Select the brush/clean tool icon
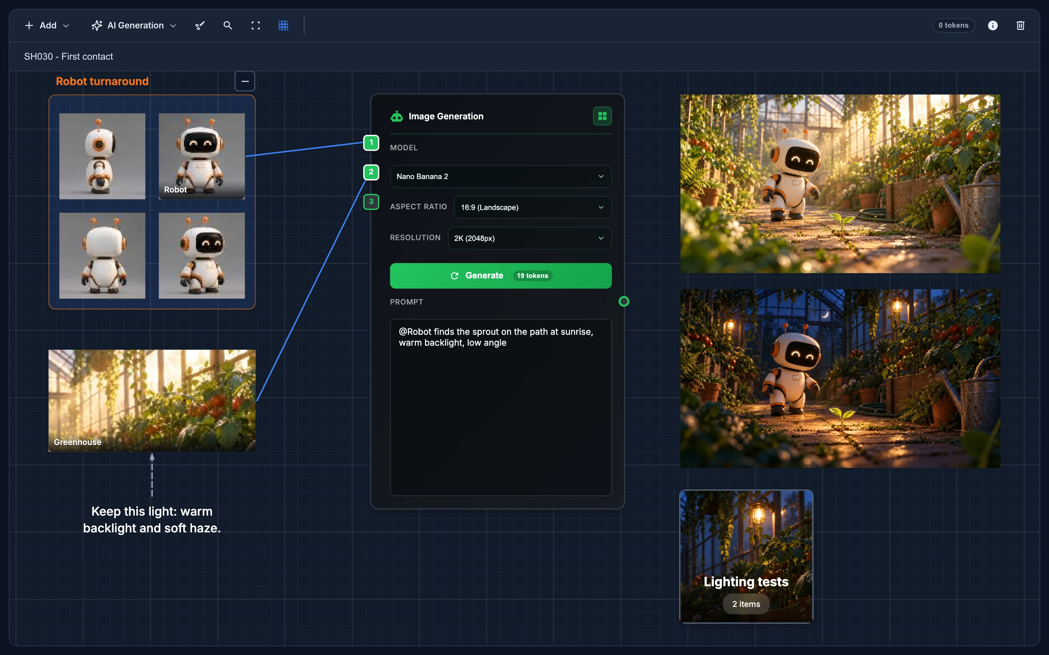 click(200, 25)
